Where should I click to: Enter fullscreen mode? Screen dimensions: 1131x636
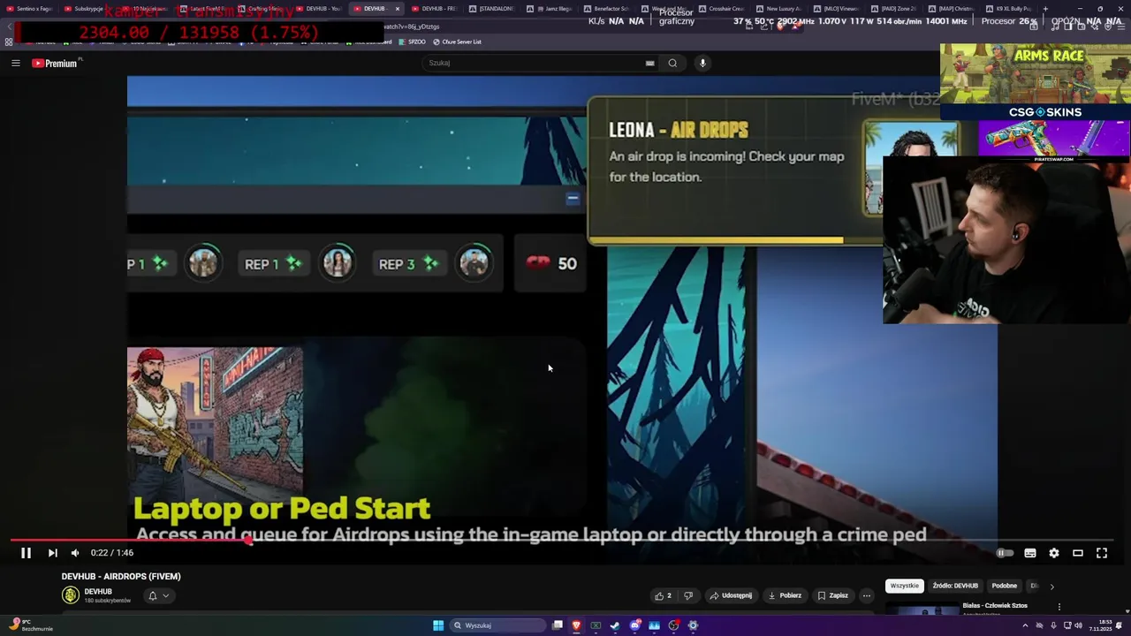click(1102, 553)
